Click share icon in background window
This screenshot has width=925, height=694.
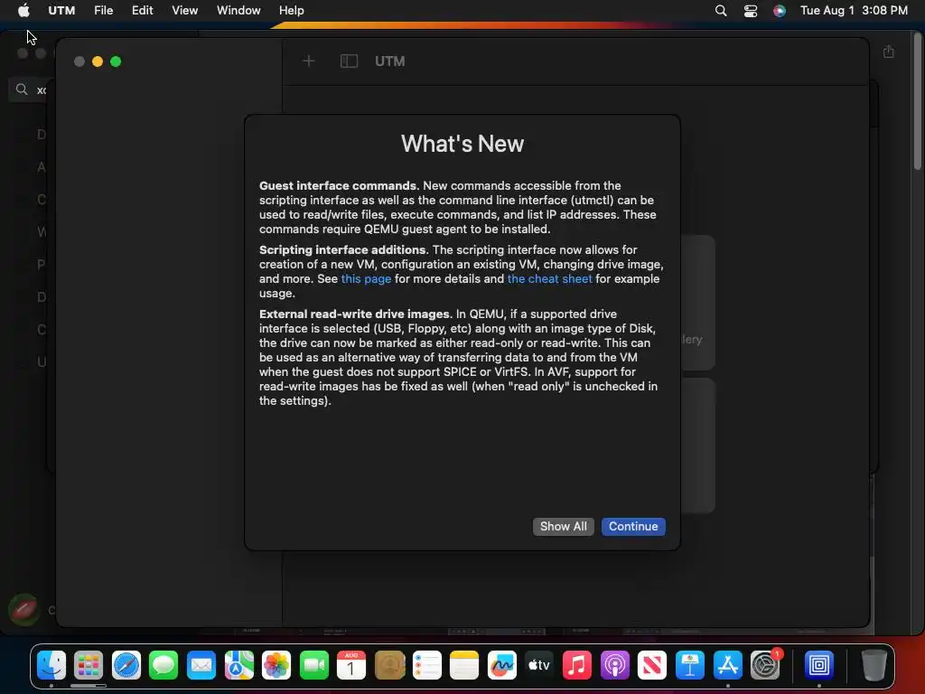(x=889, y=52)
